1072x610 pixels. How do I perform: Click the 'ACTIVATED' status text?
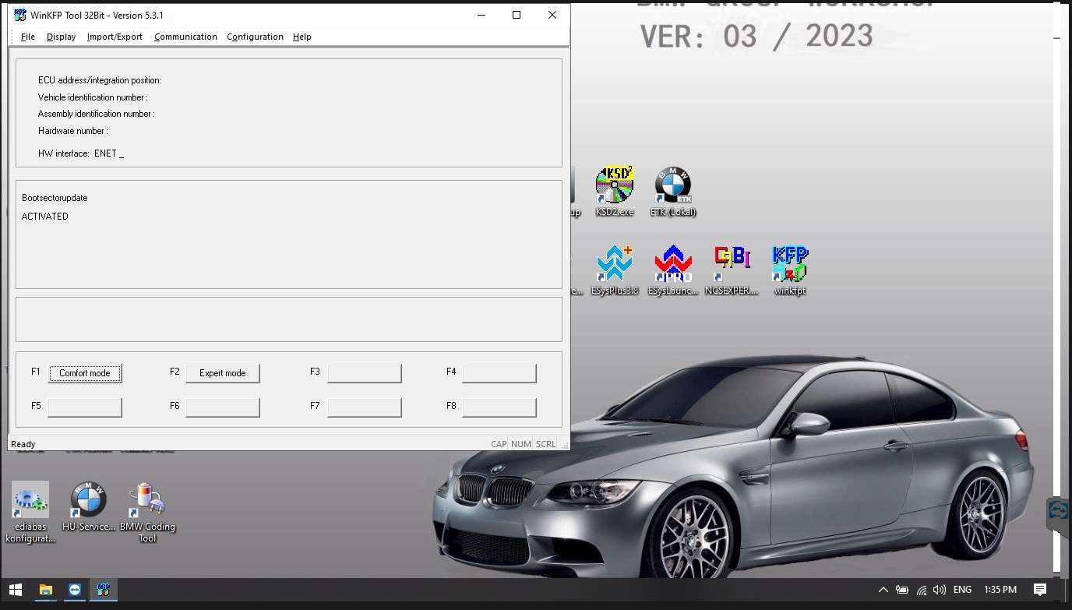(45, 217)
